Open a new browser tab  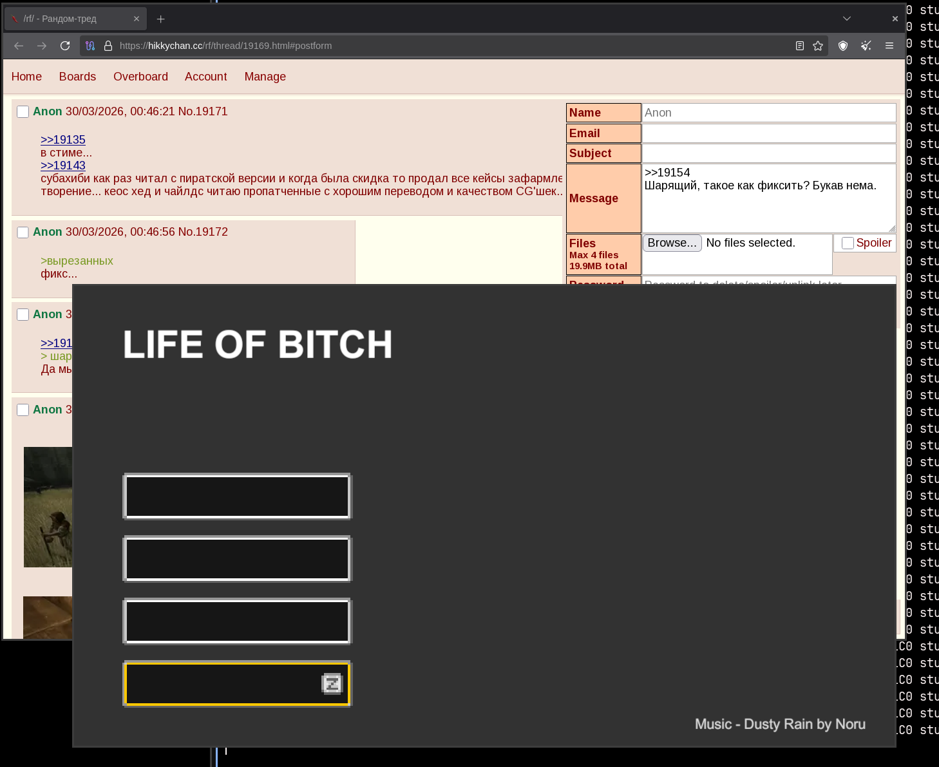click(x=161, y=19)
